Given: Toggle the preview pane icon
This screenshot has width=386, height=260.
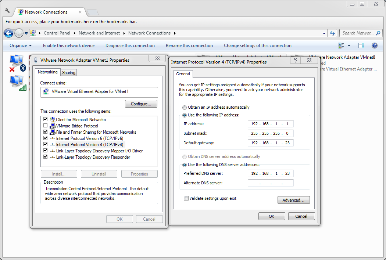Looking at the screenshot, I should click(x=361, y=46).
